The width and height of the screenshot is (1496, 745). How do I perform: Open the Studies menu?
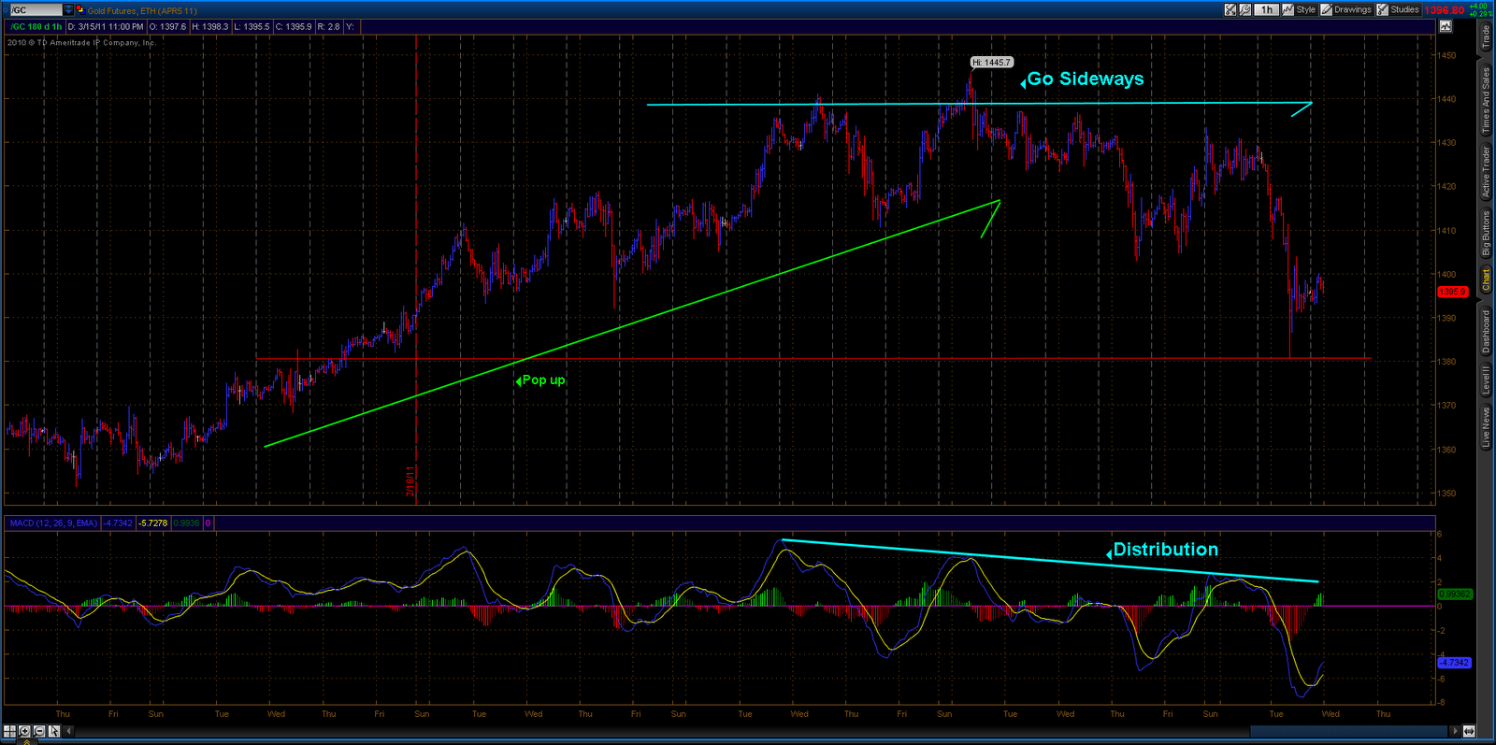pos(1399,9)
